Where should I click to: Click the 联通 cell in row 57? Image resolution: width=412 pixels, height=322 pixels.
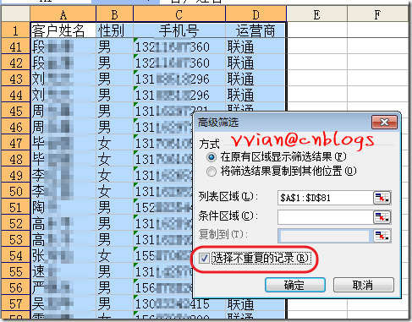point(255,303)
